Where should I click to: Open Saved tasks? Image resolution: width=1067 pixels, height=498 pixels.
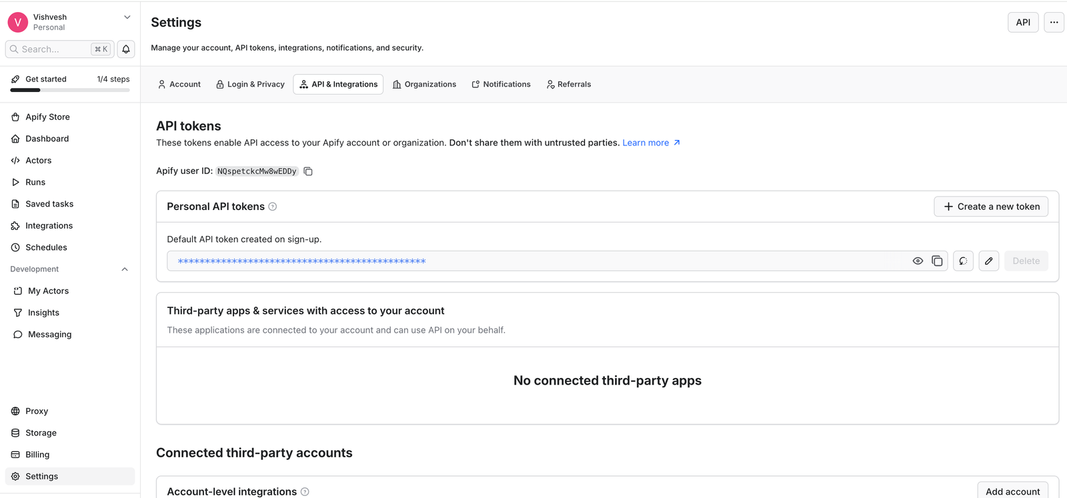70,204
